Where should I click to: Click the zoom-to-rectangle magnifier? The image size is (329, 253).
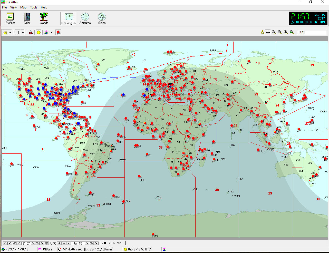tap(292, 32)
